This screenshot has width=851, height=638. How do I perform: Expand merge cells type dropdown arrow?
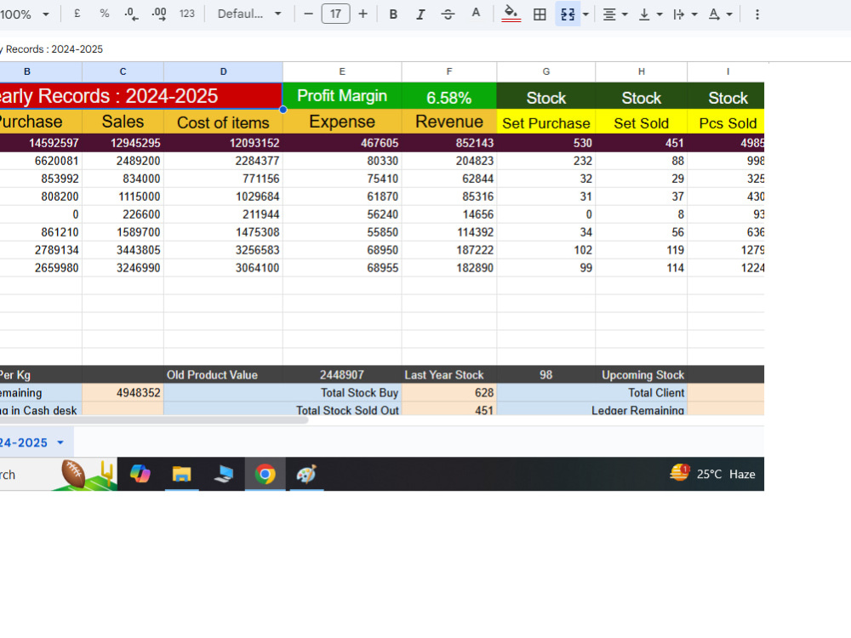tap(585, 14)
